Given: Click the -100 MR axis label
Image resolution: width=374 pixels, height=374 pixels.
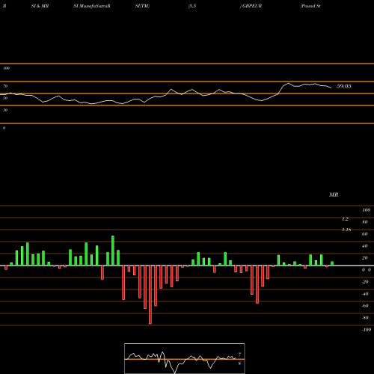Looking at the screenshot, I should pyautogui.click(x=367, y=330).
